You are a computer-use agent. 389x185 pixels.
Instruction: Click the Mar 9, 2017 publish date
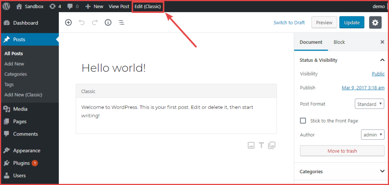click(x=363, y=88)
